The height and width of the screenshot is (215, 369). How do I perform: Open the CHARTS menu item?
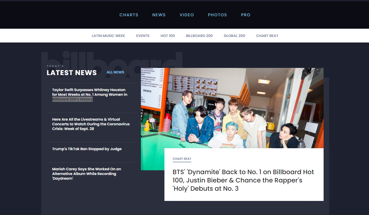tap(129, 15)
